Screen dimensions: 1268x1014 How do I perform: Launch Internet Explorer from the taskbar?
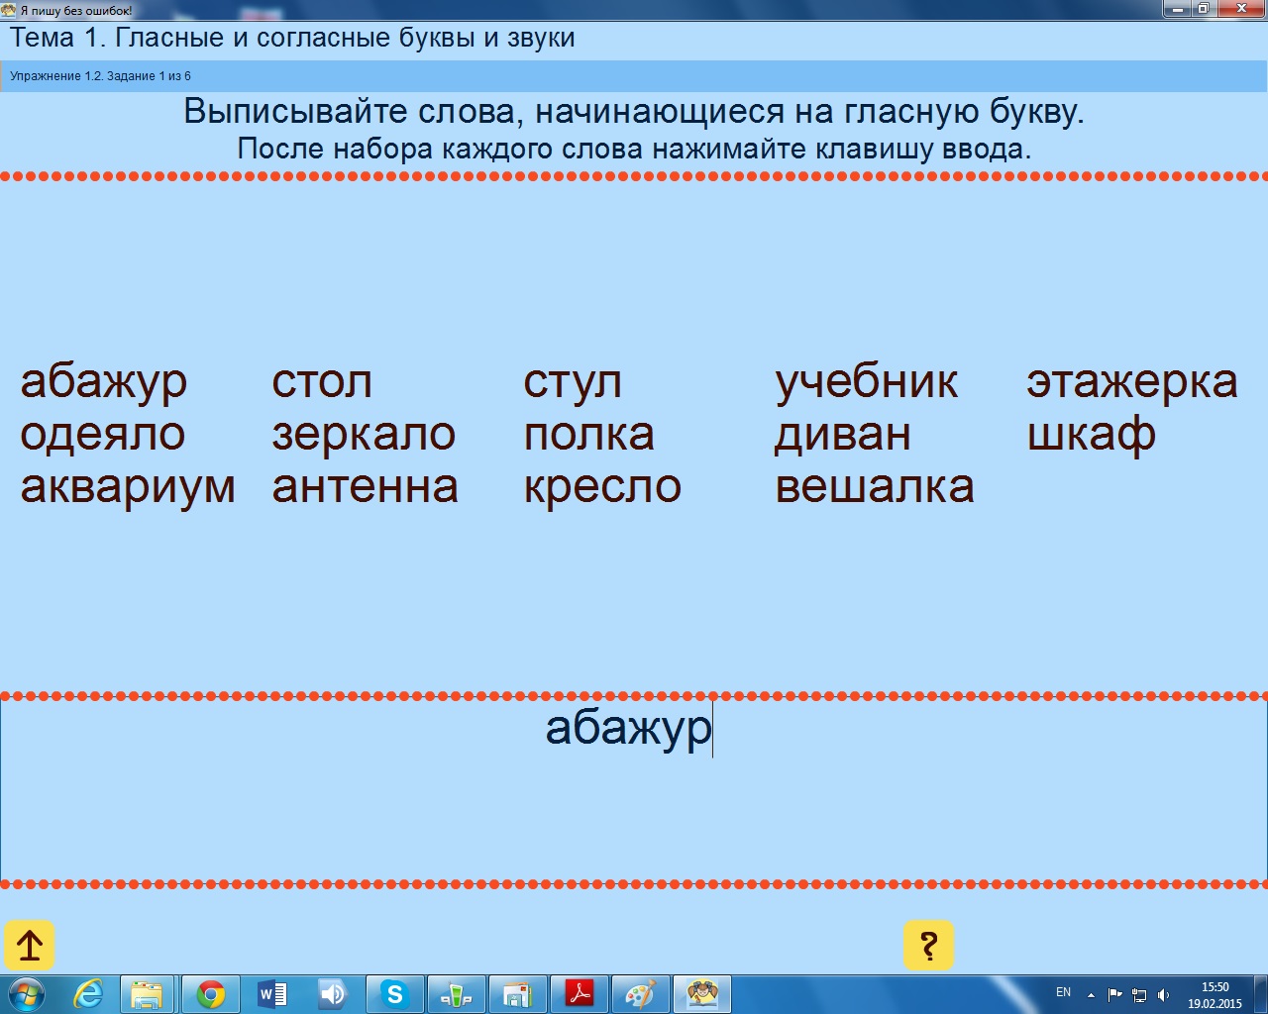coord(88,994)
